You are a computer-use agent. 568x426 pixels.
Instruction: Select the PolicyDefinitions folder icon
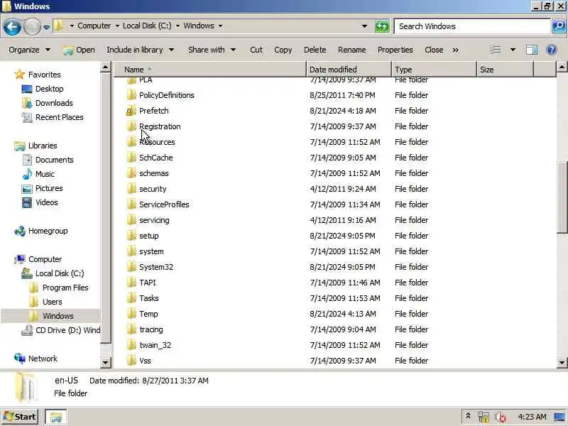[x=131, y=95]
